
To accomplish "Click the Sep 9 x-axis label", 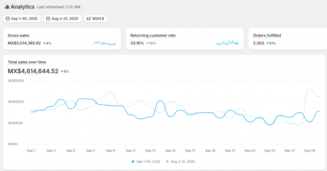I will click(110, 151).
